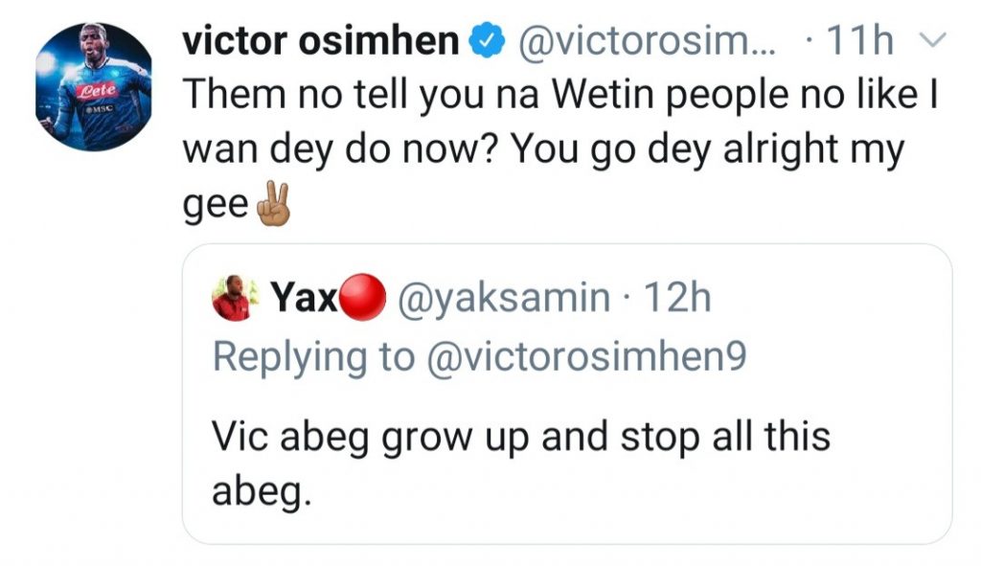Click the 12h quoted tweet timestamp
The width and height of the screenshot is (981, 566).
(676, 298)
